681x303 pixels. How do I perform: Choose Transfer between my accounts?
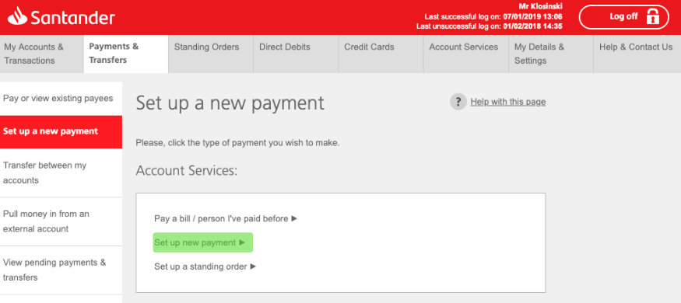(61, 173)
